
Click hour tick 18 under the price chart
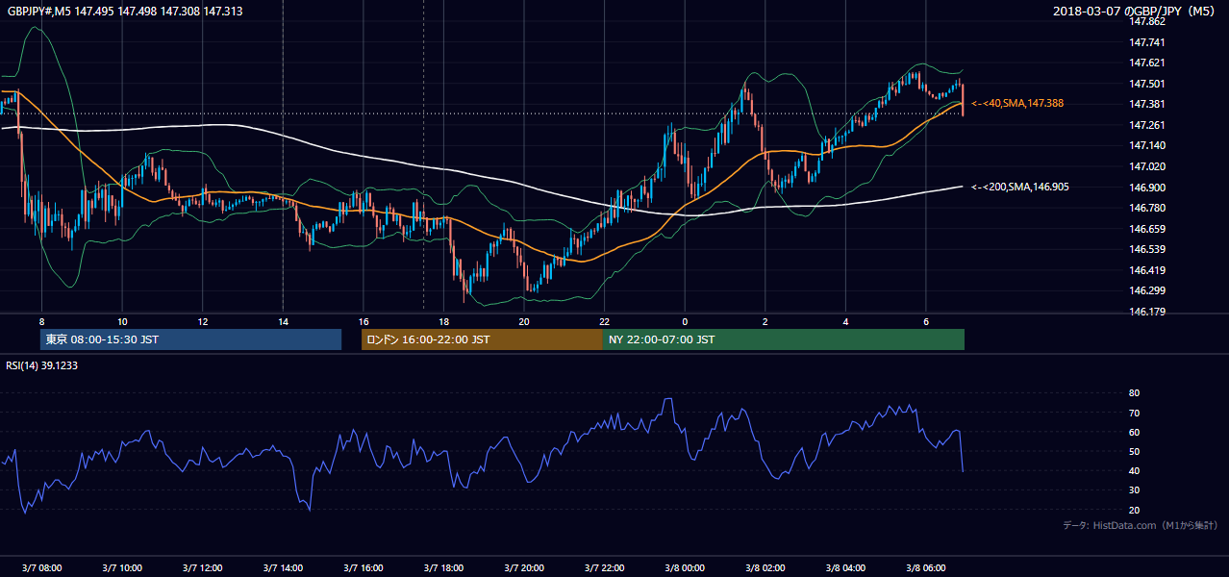pyautogui.click(x=443, y=321)
